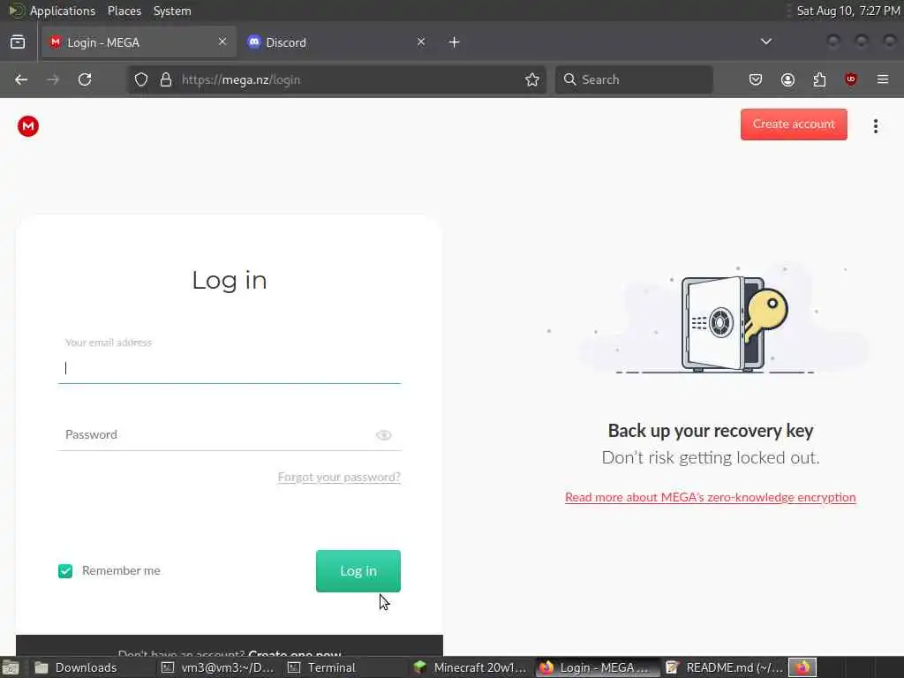The width and height of the screenshot is (904, 678).
Task: Click the site security padlock icon
Action: click(166, 79)
